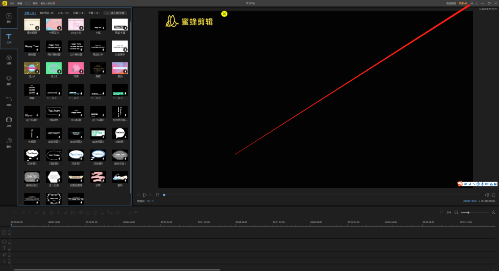Pick the 对话框3 cloud bubble template

32,156
